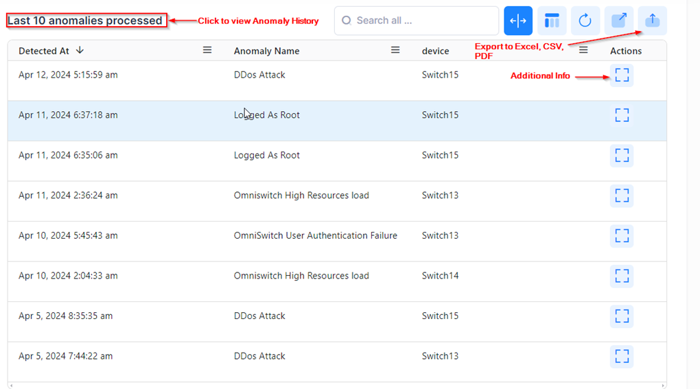
Task: Open additional info for Apr 5 7:44:22 row
Action: click(622, 357)
